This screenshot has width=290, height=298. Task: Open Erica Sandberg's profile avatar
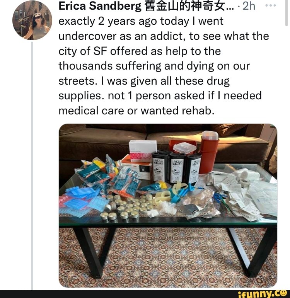(x=32, y=20)
